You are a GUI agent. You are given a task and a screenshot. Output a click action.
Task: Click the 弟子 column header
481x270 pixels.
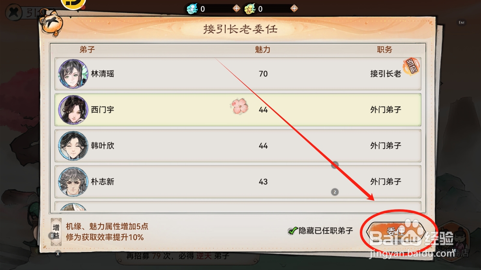click(x=87, y=50)
